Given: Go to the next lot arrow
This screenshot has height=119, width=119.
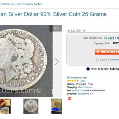Looking at the screenshot, I should point(84,31).
